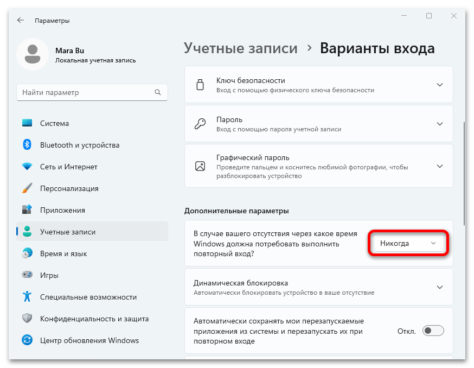This screenshot has height=368, width=474.
Task: Click the Найти параметр search field
Action: coord(92,92)
